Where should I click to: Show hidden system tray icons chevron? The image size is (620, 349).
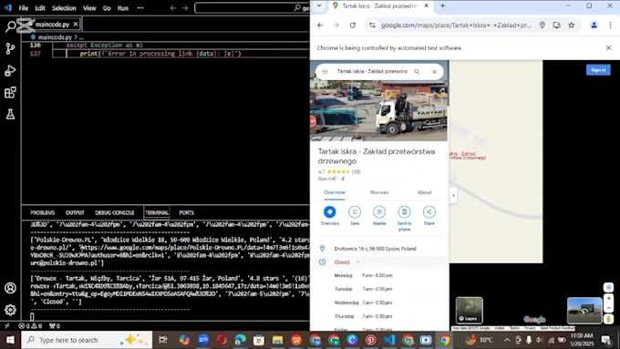click(x=507, y=340)
